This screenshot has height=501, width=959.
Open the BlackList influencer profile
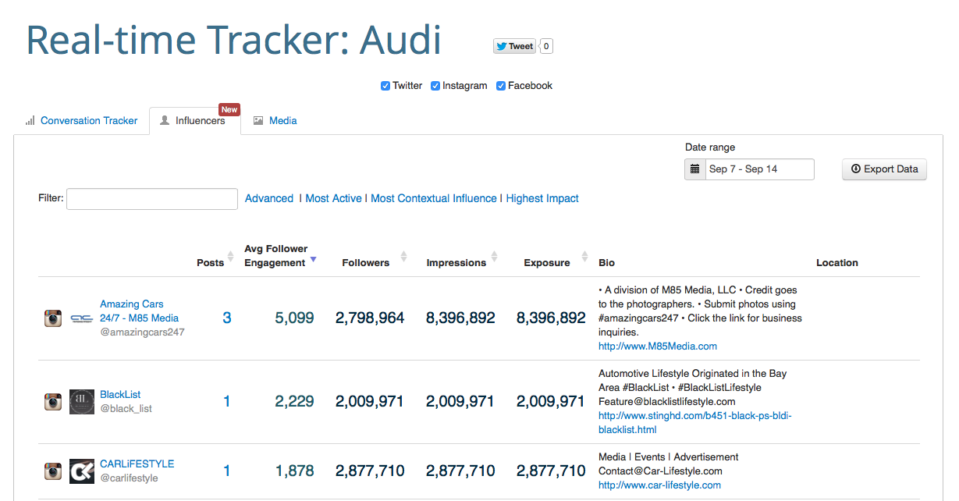(x=120, y=395)
